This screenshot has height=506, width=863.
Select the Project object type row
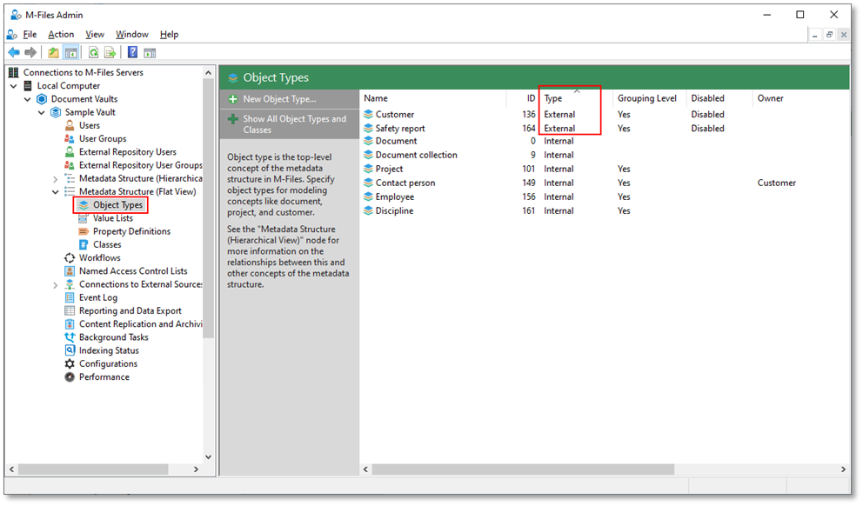pyautogui.click(x=389, y=169)
